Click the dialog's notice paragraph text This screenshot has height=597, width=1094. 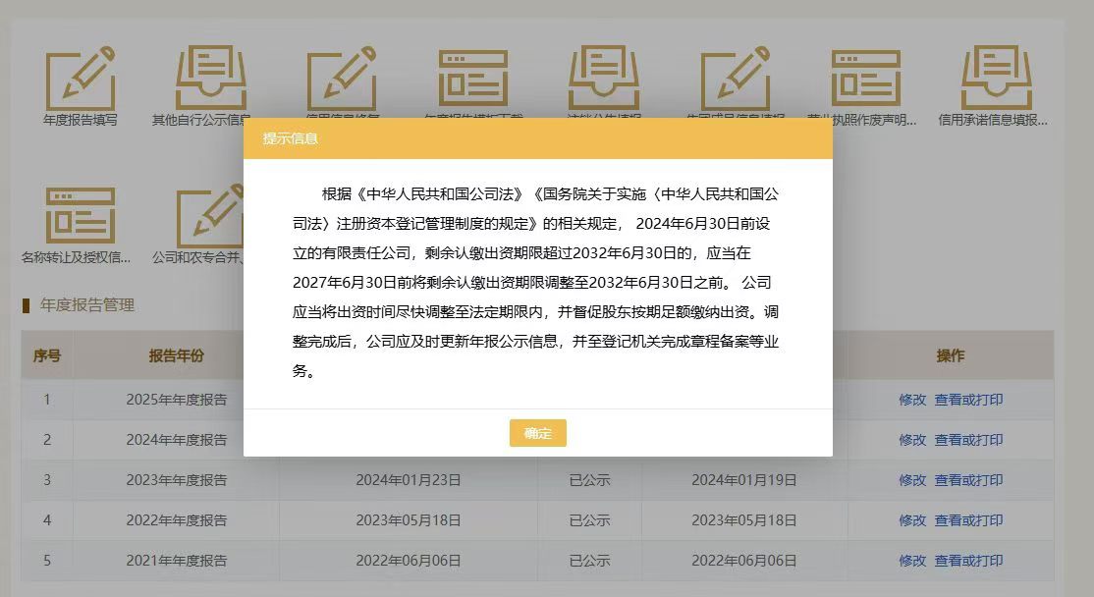tap(535, 283)
